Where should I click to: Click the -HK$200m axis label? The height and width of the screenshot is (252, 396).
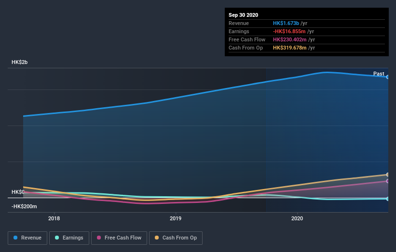pos(24,206)
